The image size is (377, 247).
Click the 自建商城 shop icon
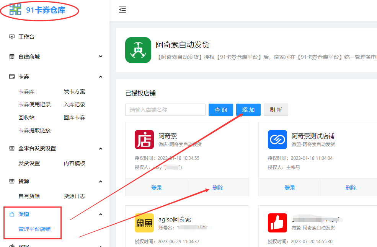12,57
